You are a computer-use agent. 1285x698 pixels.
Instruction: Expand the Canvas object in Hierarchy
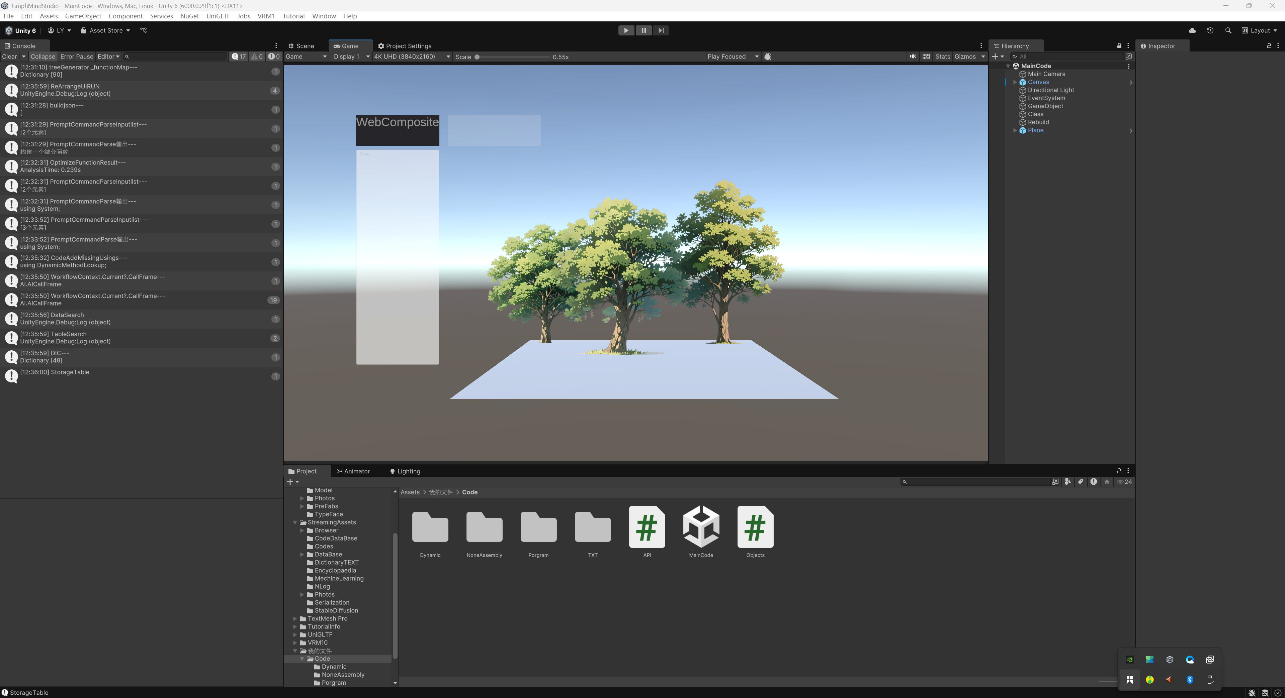(x=1015, y=82)
